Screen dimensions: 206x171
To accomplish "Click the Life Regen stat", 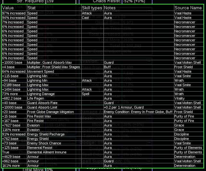I will 36,98.
